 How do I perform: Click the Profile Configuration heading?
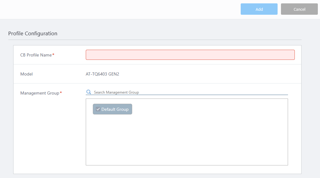point(33,33)
